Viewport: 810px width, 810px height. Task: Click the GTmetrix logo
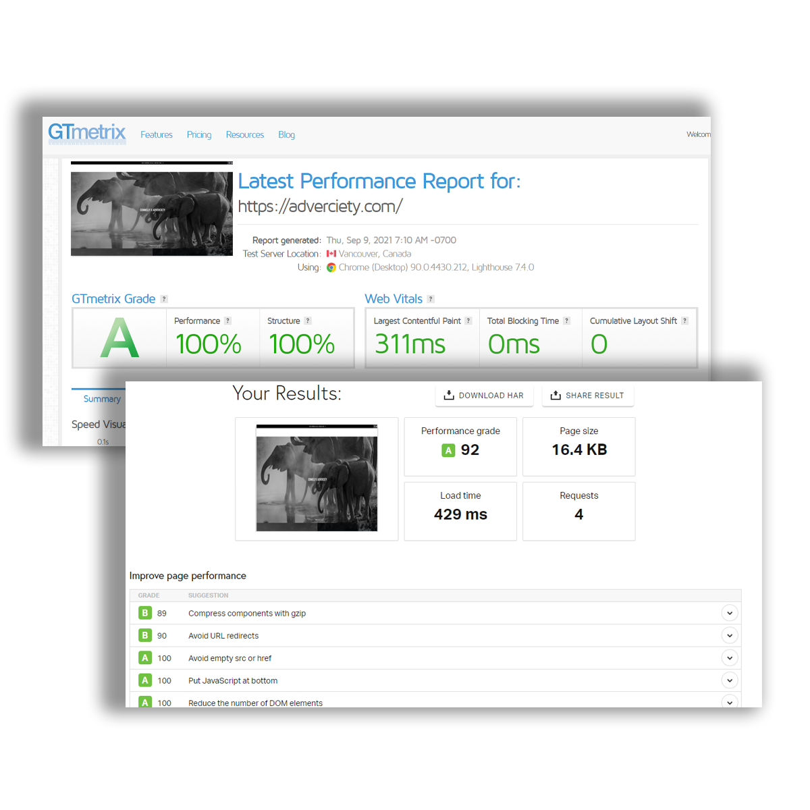point(86,133)
